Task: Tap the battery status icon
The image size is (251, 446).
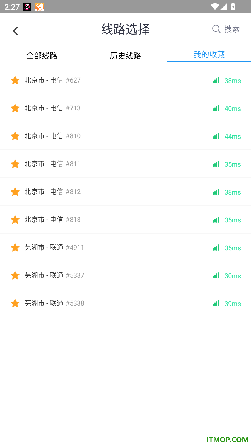Action: tap(233, 7)
